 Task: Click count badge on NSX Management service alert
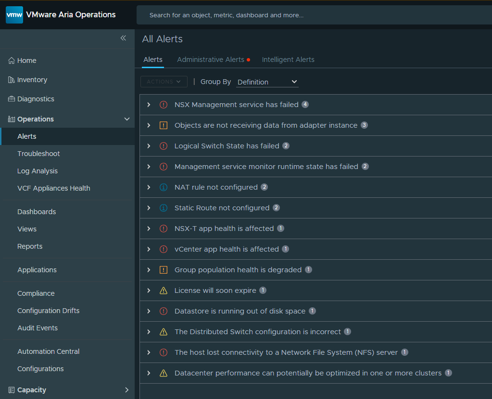pos(305,104)
